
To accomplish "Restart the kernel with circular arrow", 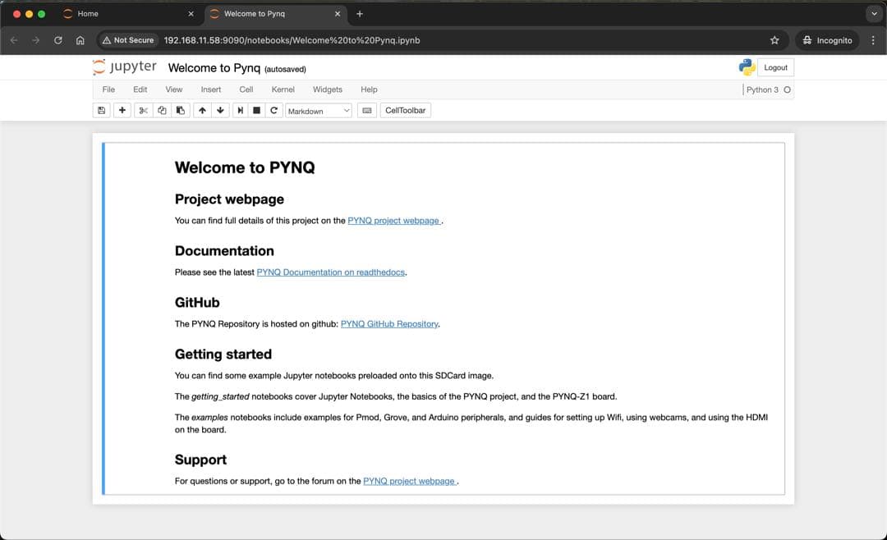I will point(273,111).
